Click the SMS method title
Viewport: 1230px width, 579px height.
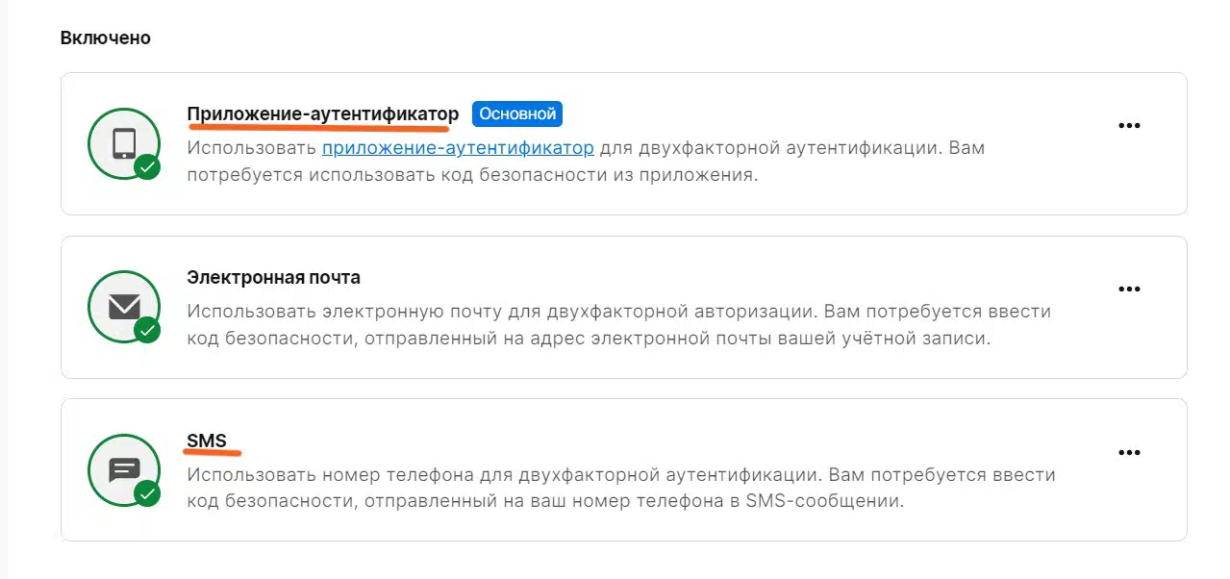(x=207, y=441)
